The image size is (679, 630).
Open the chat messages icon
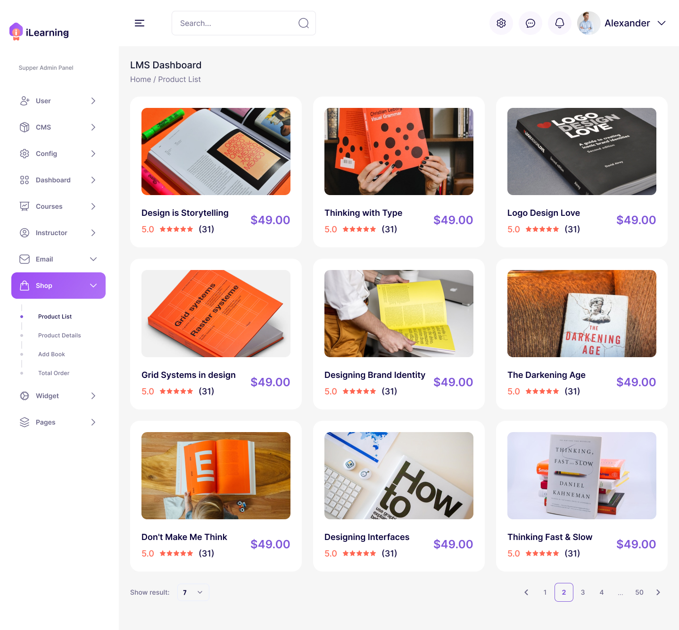click(x=530, y=23)
